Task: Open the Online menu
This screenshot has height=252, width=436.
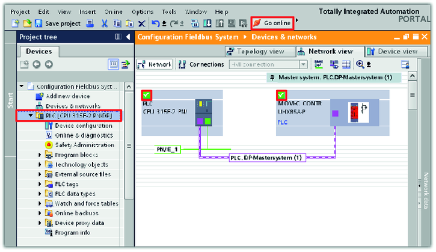Action: pyautogui.click(x=113, y=11)
